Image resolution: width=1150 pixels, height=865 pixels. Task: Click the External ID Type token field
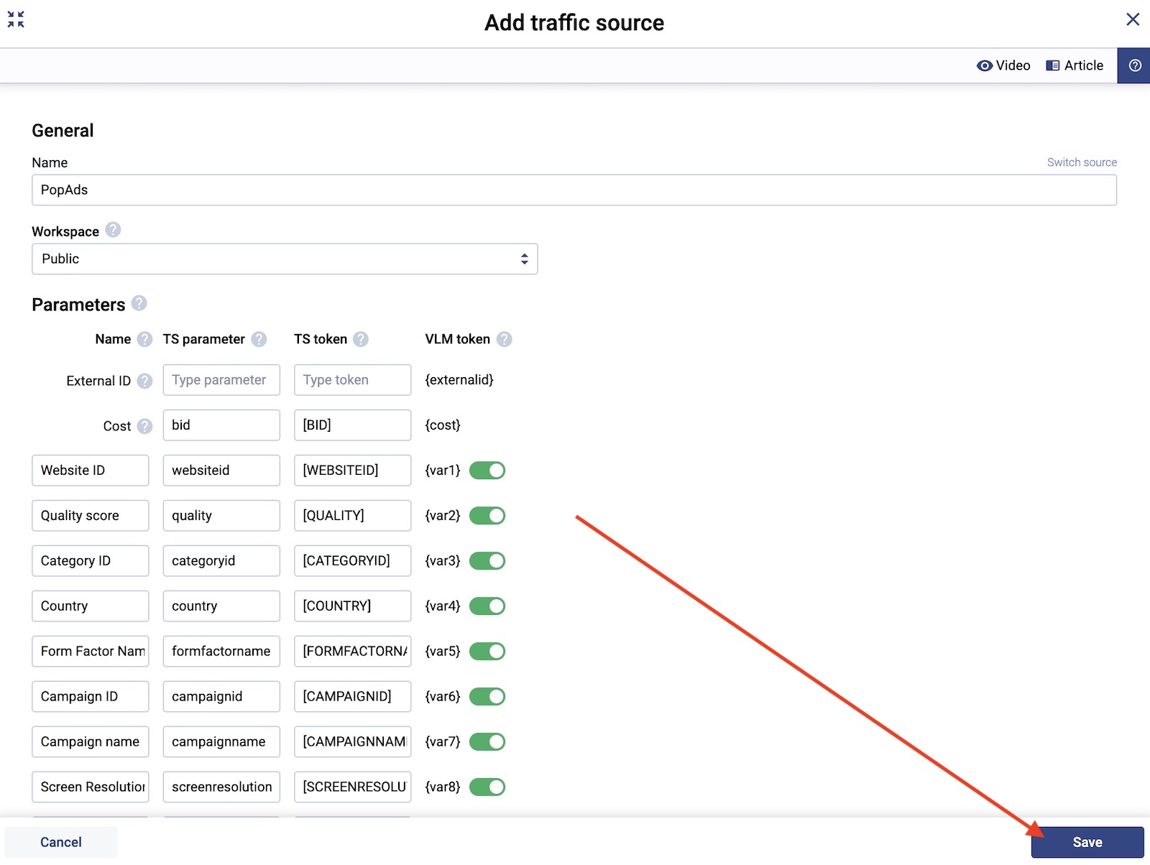[352, 380]
